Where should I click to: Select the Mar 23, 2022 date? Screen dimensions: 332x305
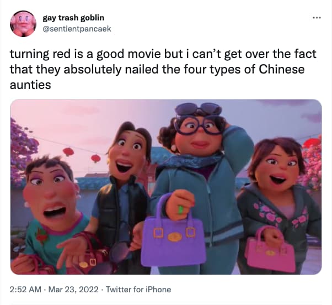[x=73, y=290]
